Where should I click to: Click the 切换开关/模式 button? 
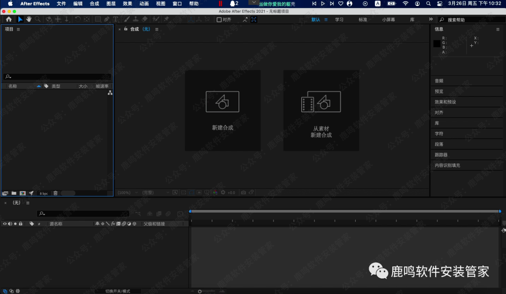click(x=118, y=291)
